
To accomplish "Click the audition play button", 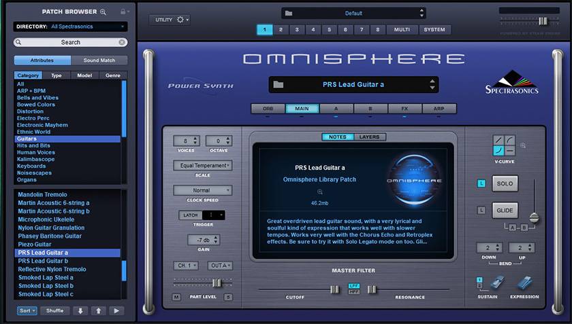I will tap(116, 311).
